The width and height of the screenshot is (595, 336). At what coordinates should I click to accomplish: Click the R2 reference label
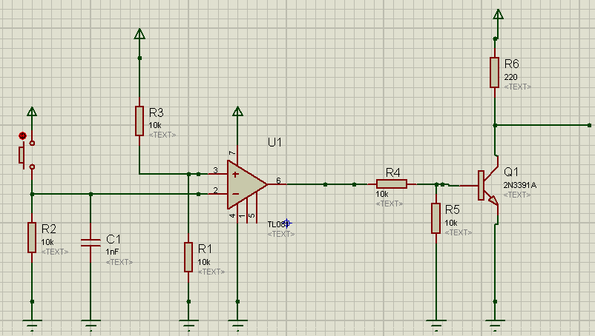48,229
